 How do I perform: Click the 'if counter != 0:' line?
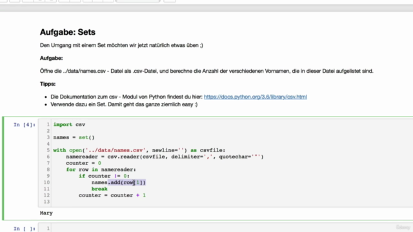(x=104, y=176)
